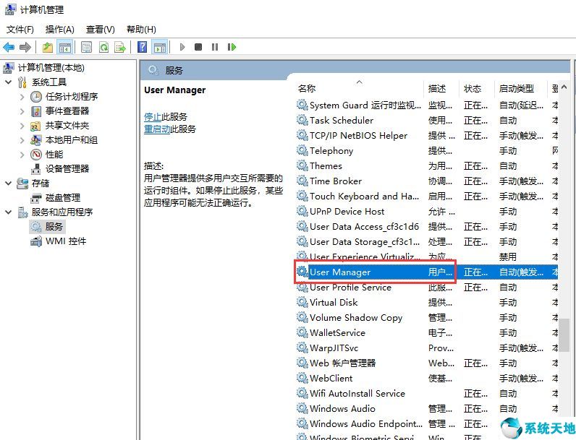Expand the 事件查看器 node arrow
576x440 pixels.
(x=22, y=111)
